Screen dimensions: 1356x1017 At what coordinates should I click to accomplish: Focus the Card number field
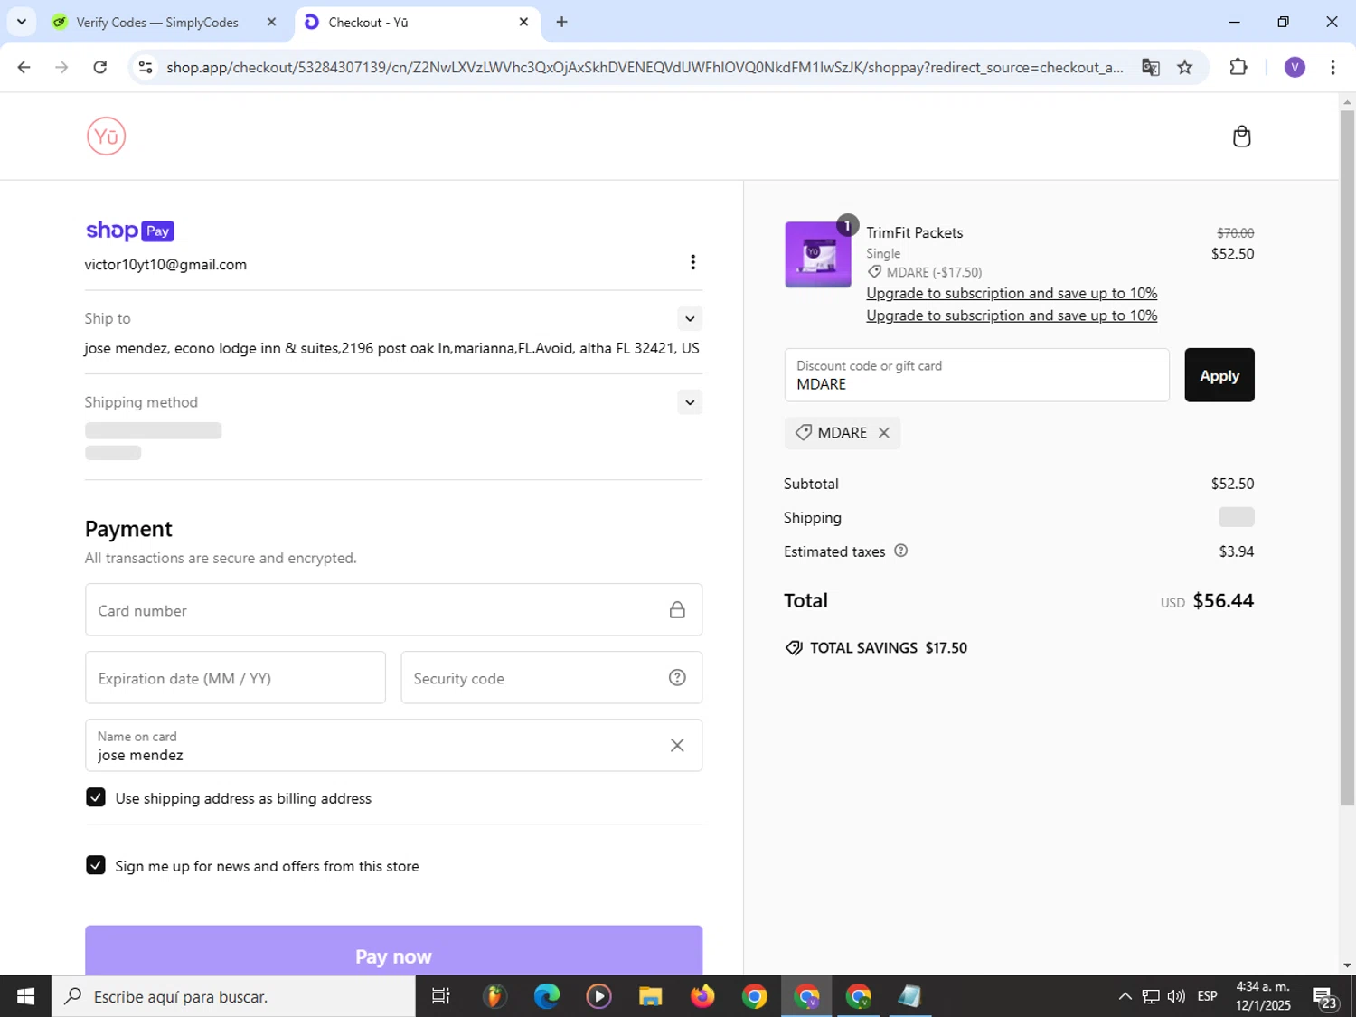point(393,610)
